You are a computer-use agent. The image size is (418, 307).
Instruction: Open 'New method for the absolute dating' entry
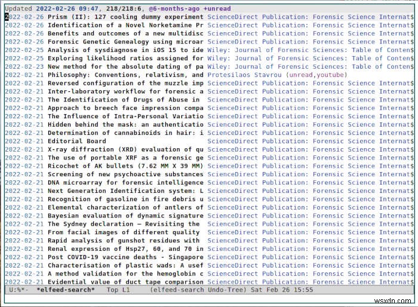[125, 67]
